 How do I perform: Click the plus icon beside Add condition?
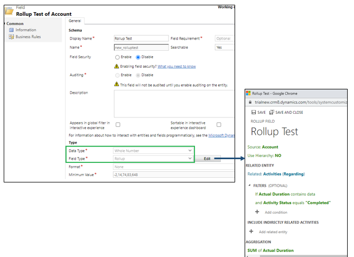point(257,212)
